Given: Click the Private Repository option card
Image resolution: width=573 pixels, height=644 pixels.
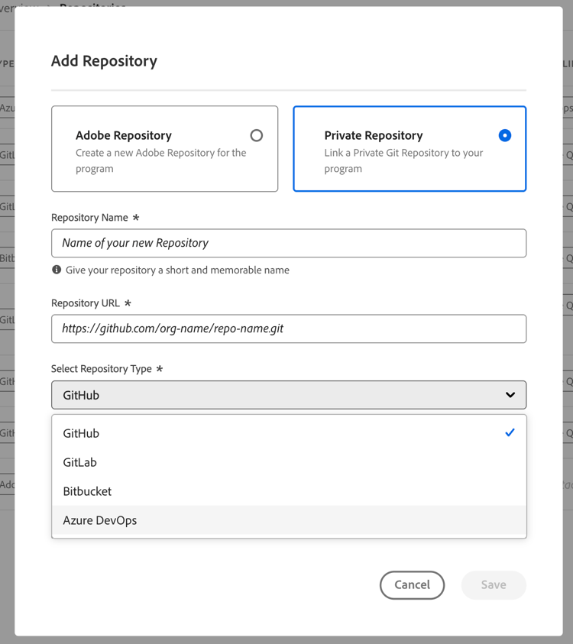Looking at the screenshot, I should click(410, 149).
